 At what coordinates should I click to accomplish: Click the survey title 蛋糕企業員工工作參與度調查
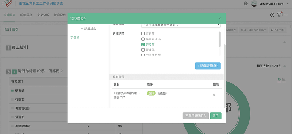click(x=41, y=3)
